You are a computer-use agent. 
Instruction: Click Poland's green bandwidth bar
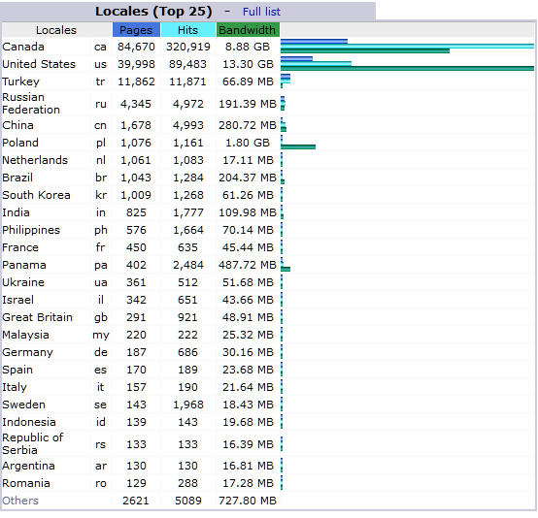[x=298, y=146]
